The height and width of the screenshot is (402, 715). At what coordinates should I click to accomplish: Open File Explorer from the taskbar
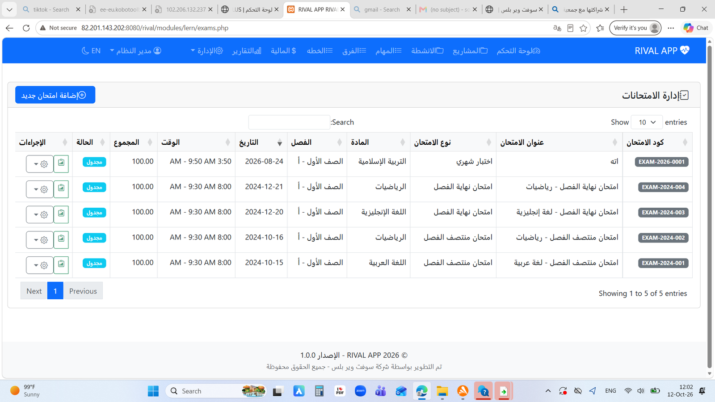[442, 391]
